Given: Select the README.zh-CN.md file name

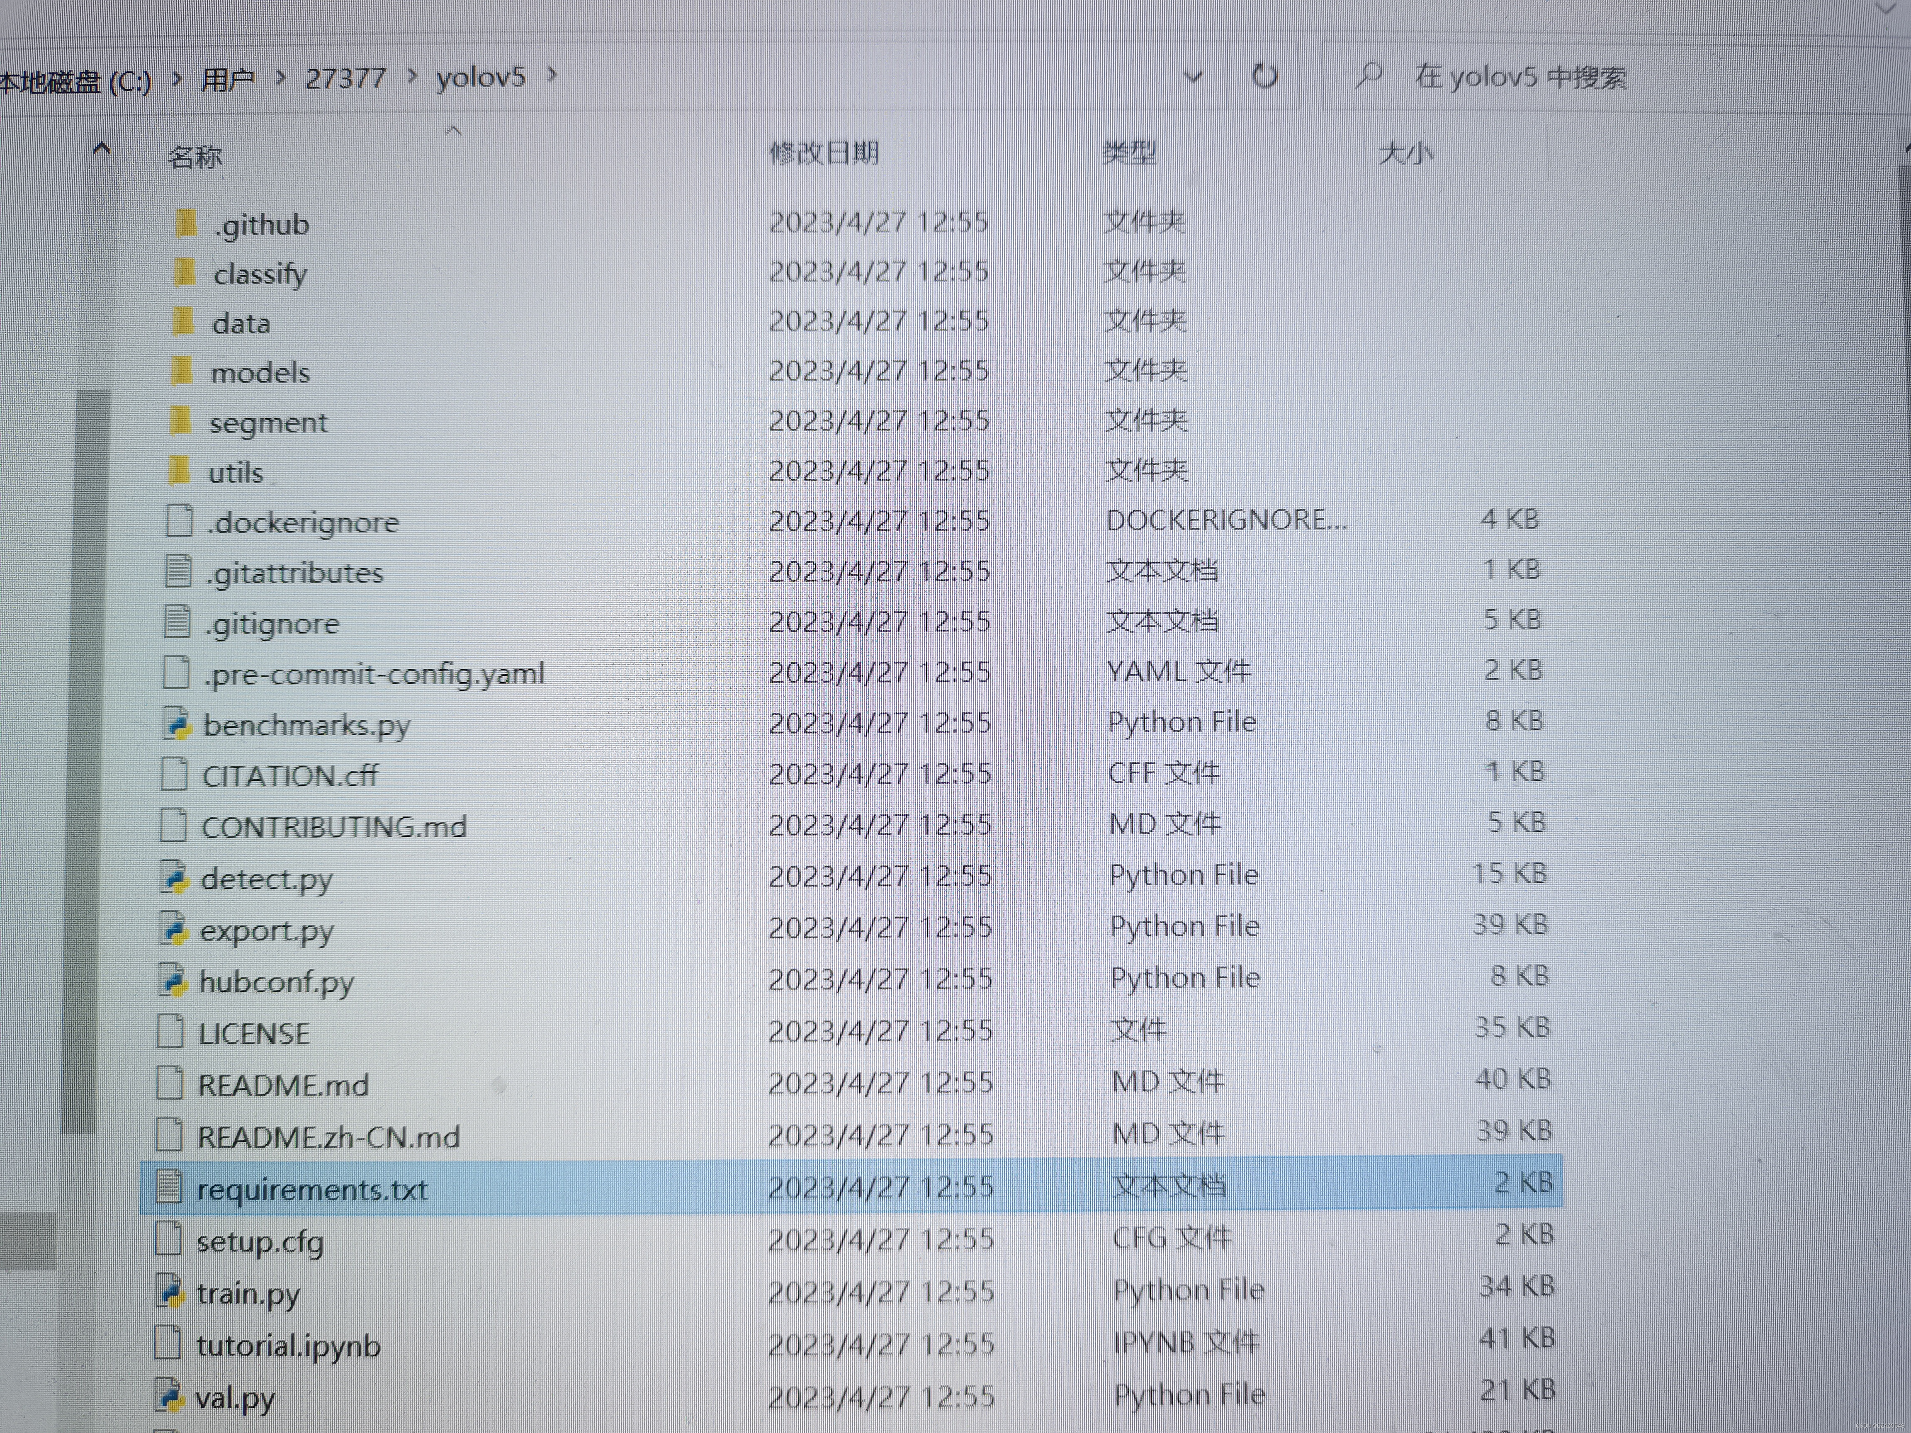Looking at the screenshot, I should pyautogui.click(x=329, y=1137).
